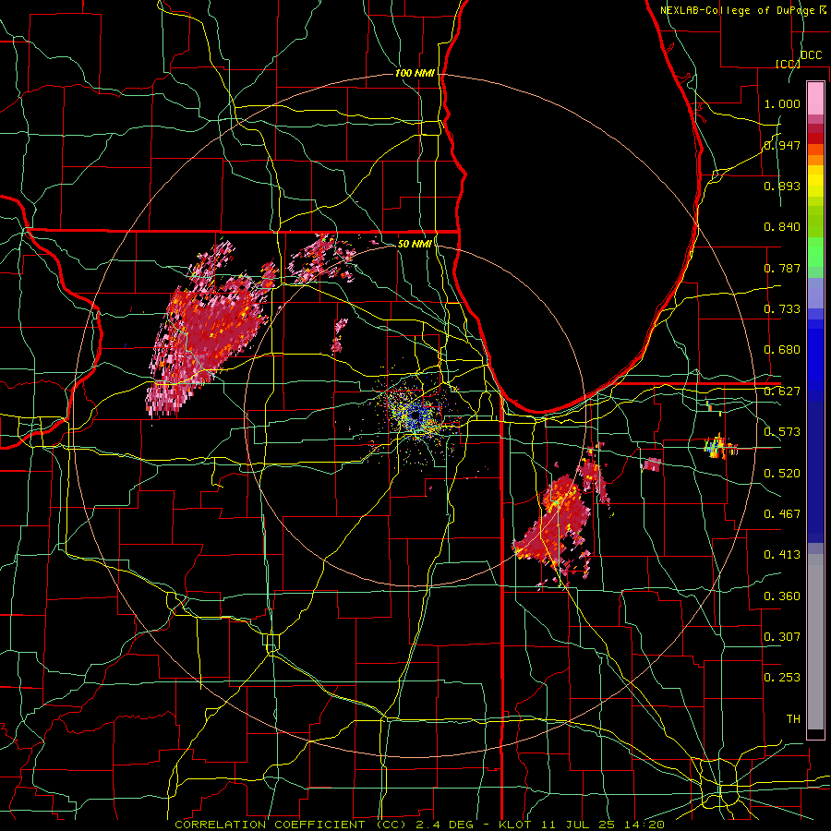Click the blue clutter at radar center

pos(416,416)
